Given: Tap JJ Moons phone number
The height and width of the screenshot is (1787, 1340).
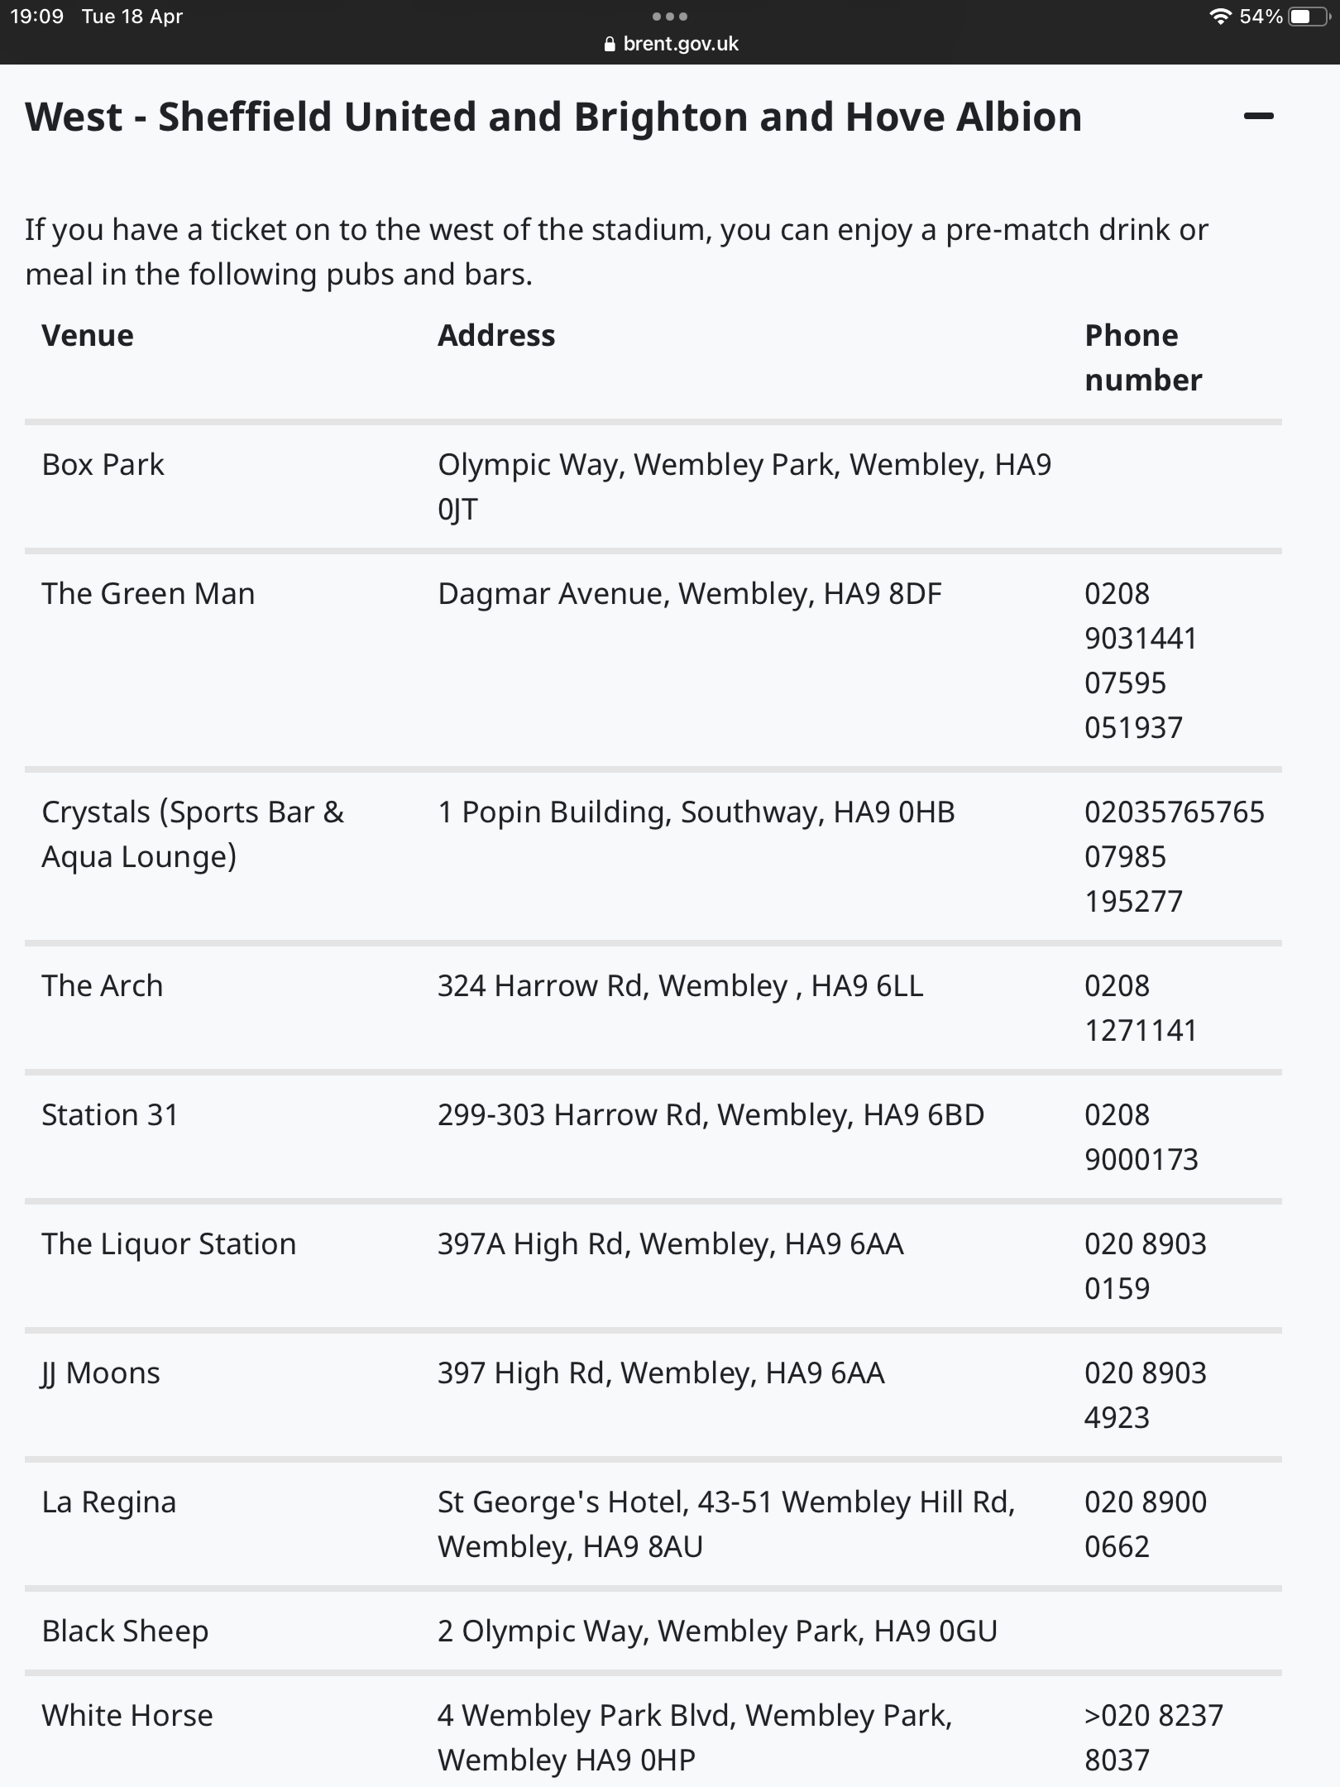Looking at the screenshot, I should tap(1146, 1395).
